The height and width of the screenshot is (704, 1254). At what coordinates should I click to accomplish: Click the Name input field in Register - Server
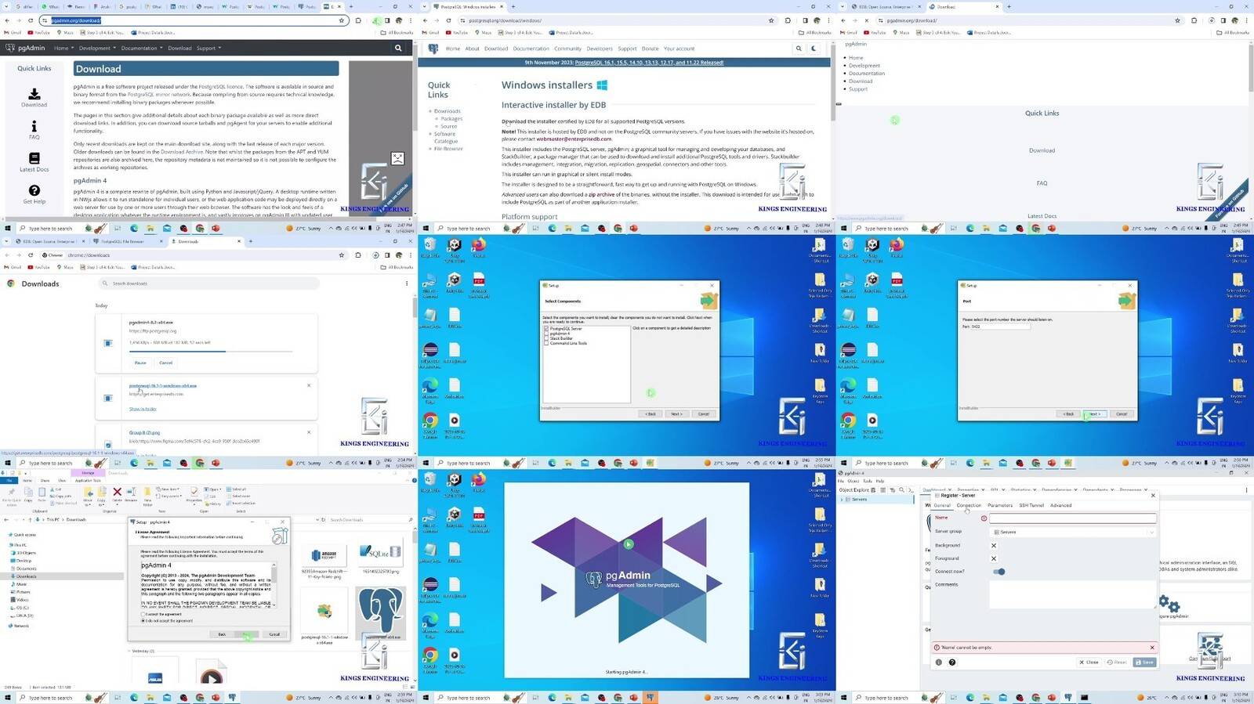[x=1072, y=518]
